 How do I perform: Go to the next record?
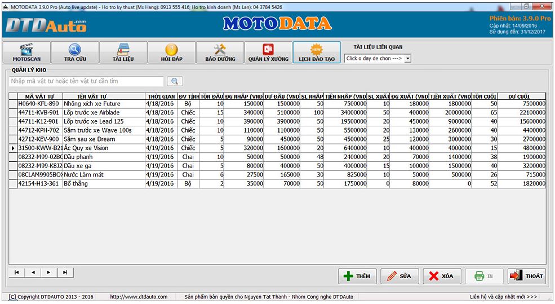point(49,272)
